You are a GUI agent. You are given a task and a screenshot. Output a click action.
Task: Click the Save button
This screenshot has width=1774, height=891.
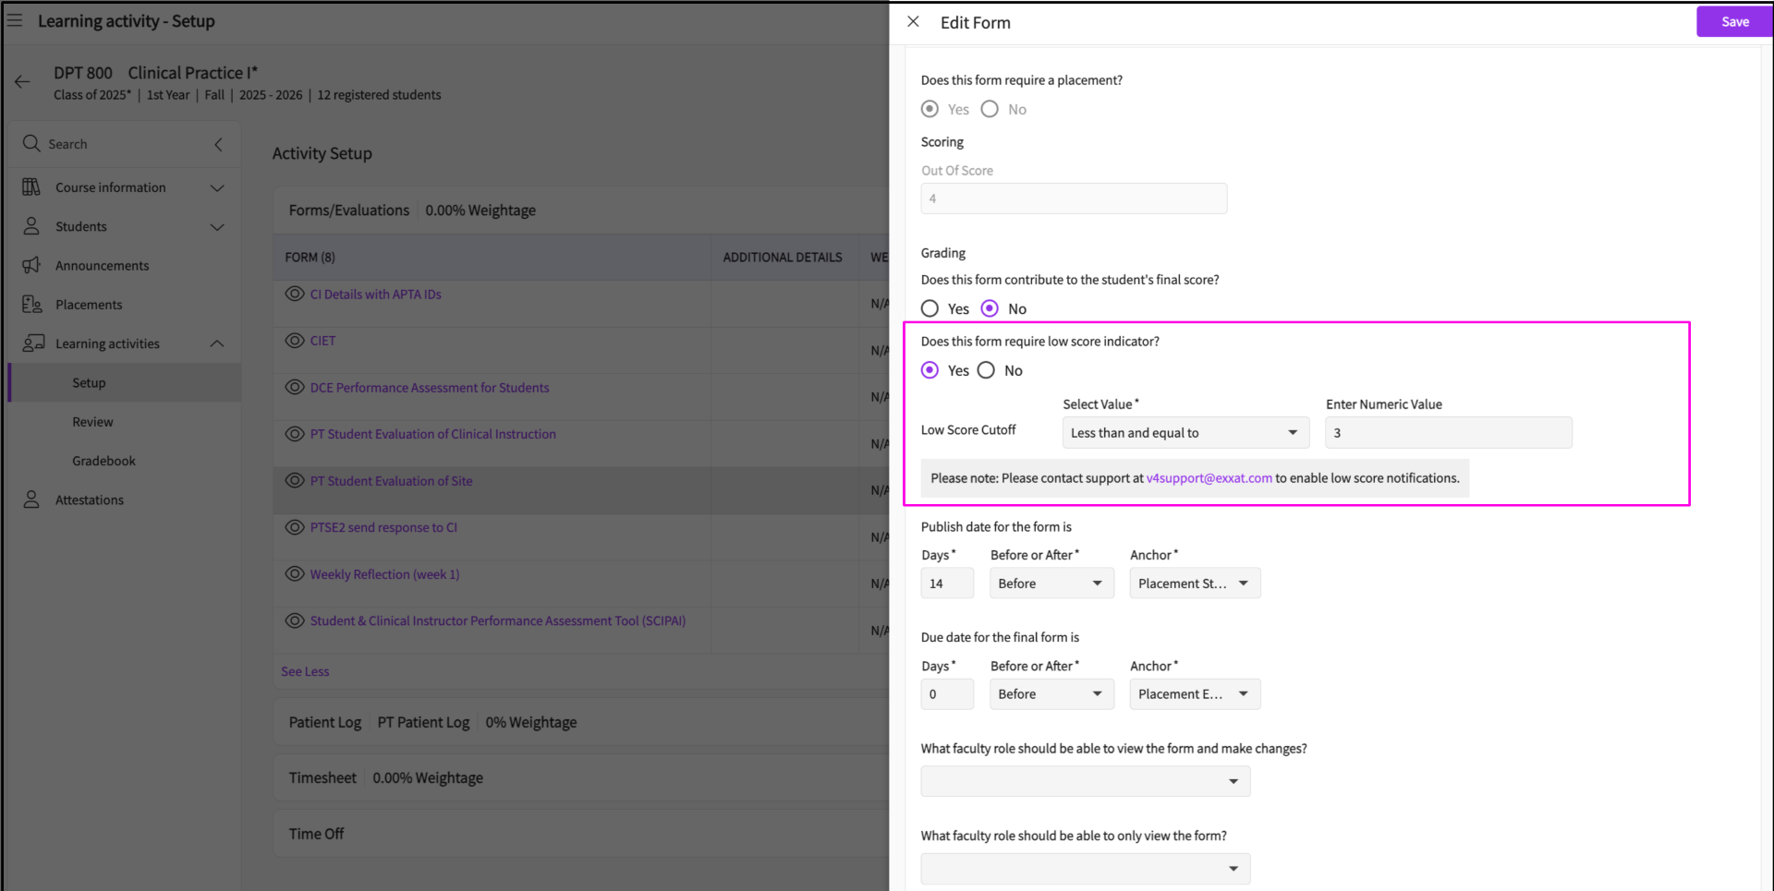(1733, 21)
